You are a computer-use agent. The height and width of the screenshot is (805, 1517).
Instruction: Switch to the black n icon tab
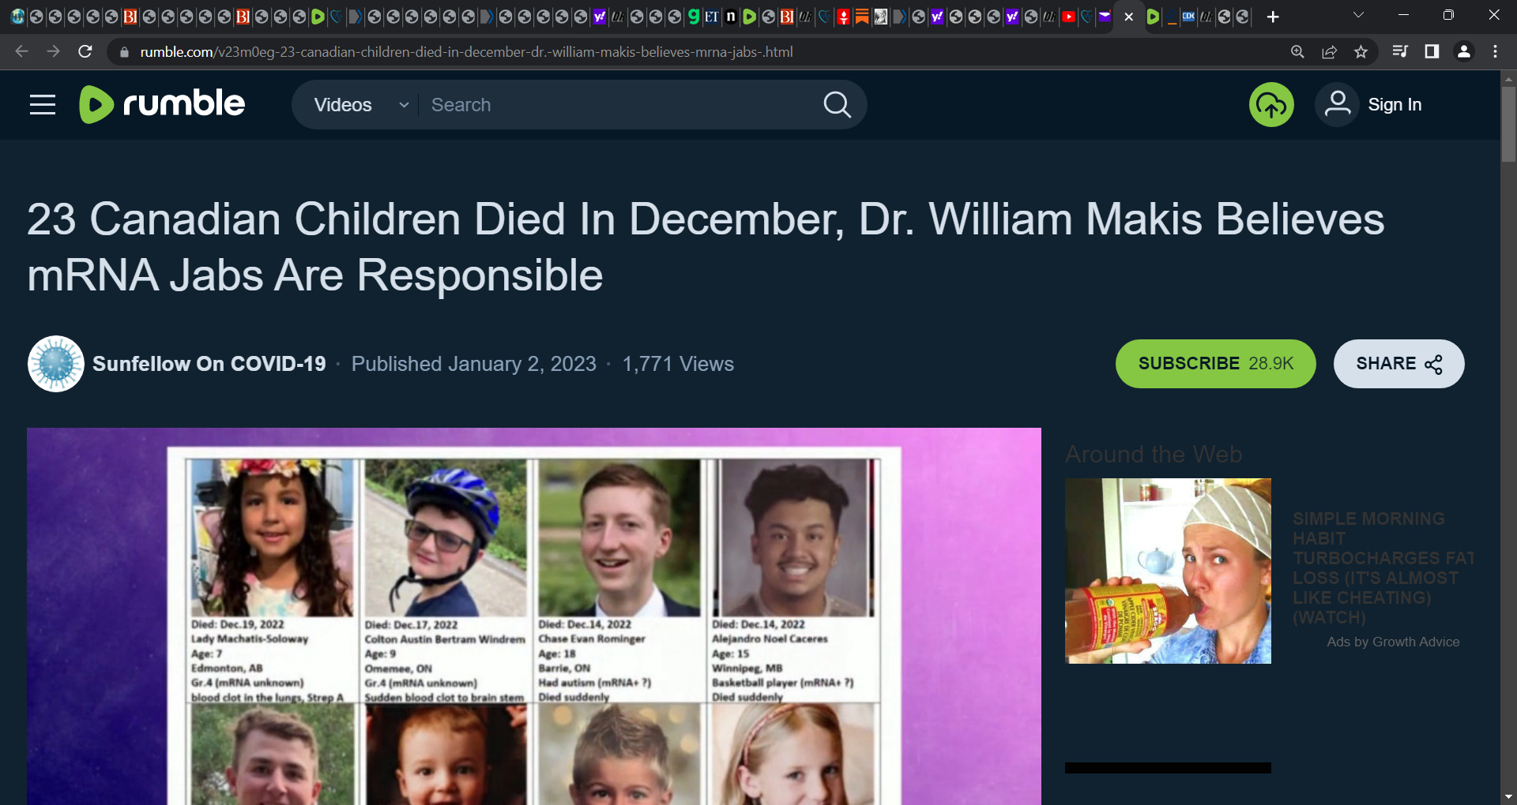(731, 17)
